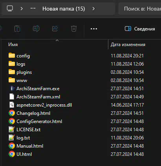This screenshot has height=166, width=161.
Task: Click the Paste clipboard icon in toolbar
Action: click(x=17, y=29)
